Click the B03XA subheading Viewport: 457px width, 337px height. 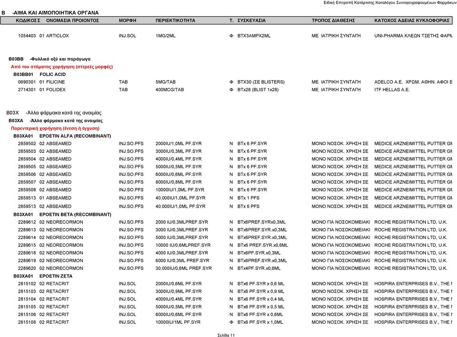coord(56,120)
